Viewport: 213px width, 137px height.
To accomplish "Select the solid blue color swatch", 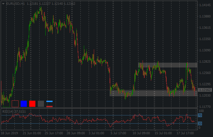I will click(24, 104).
